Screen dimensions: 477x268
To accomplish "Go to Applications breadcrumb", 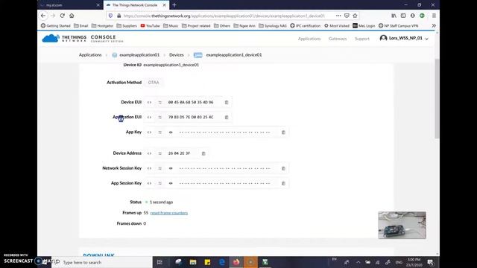I will (90, 55).
